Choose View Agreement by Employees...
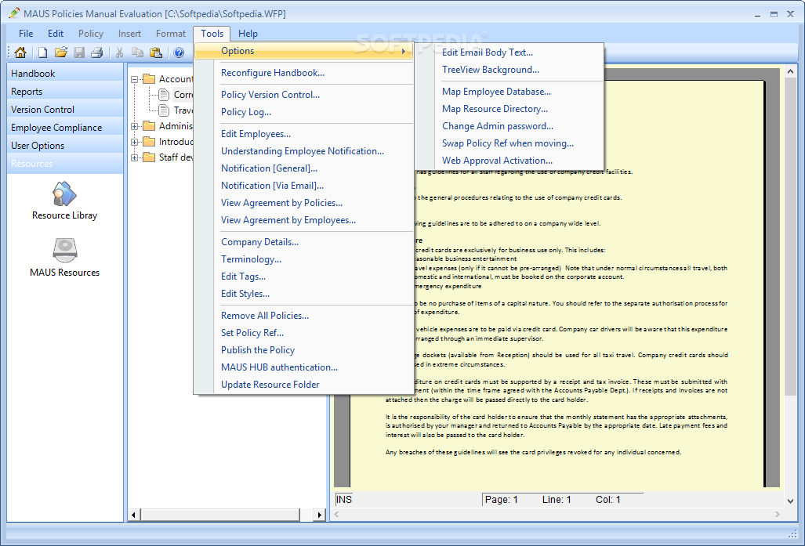The height and width of the screenshot is (546, 805). click(304, 220)
